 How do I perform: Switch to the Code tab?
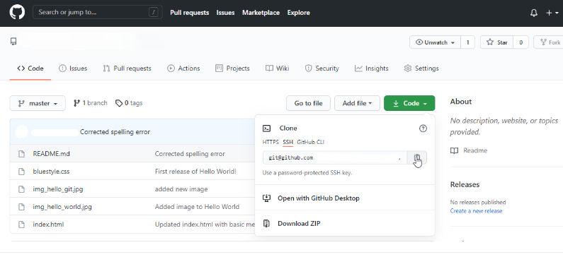click(30, 68)
